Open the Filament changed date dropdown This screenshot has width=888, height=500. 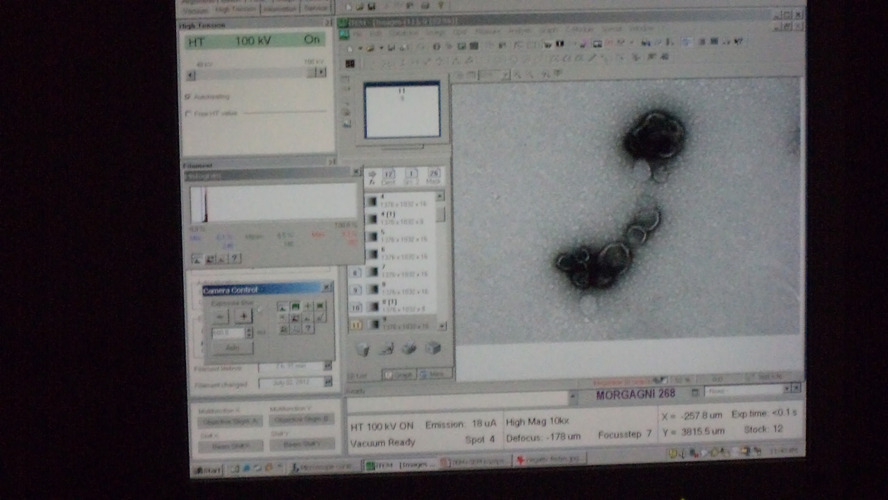pyautogui.click(x=327, y=382)
